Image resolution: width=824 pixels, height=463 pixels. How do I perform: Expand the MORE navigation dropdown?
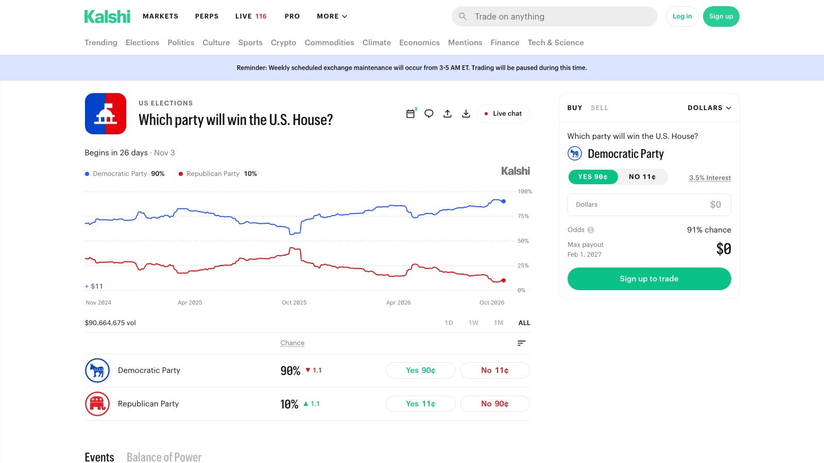(332, 16)
